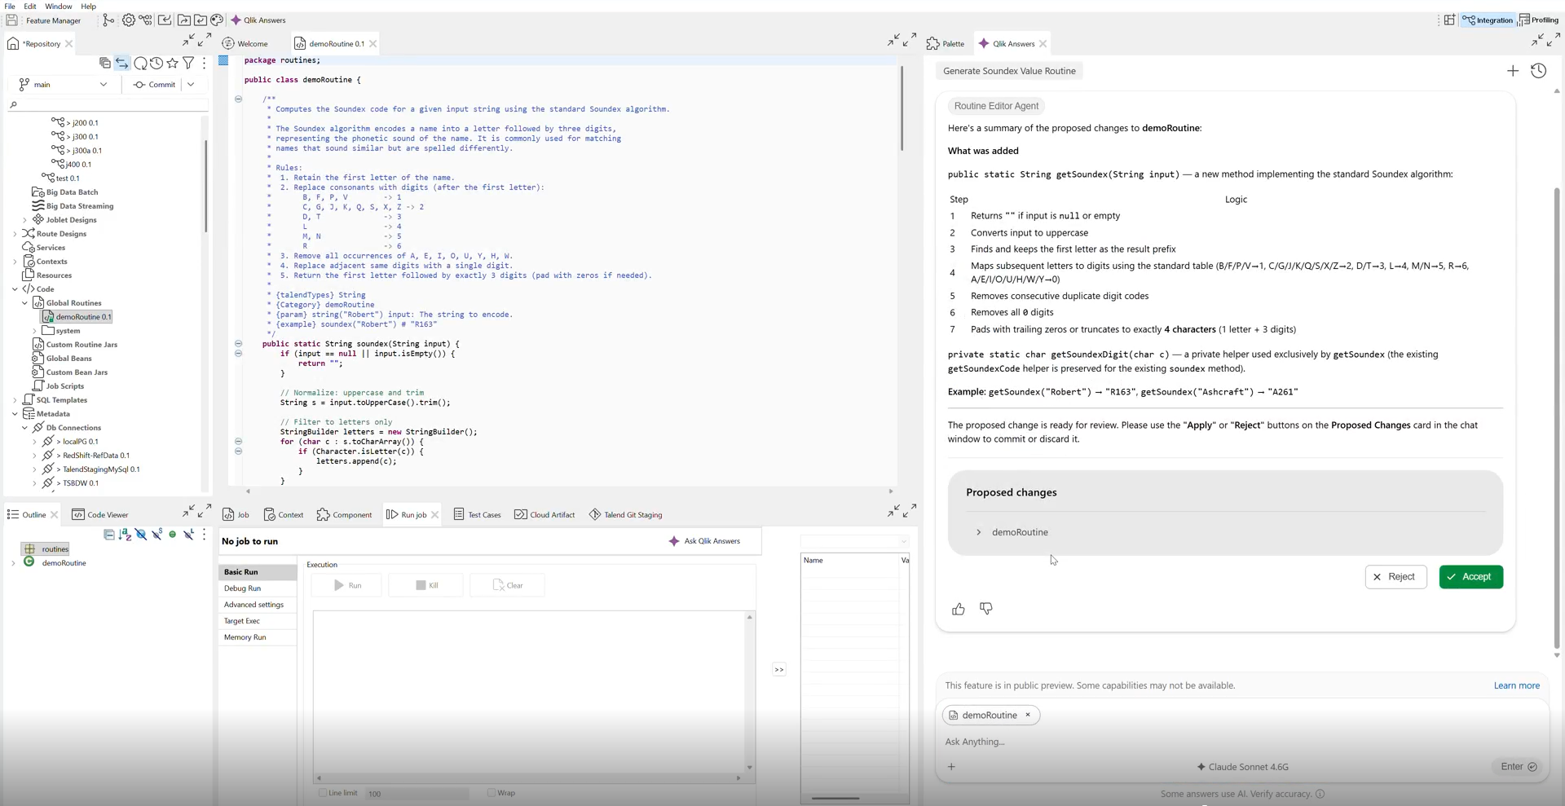The height and width of the screenshot is (806, 1565).
Task: Click the favorites star in Repository
Action: (x=172, y=63)
